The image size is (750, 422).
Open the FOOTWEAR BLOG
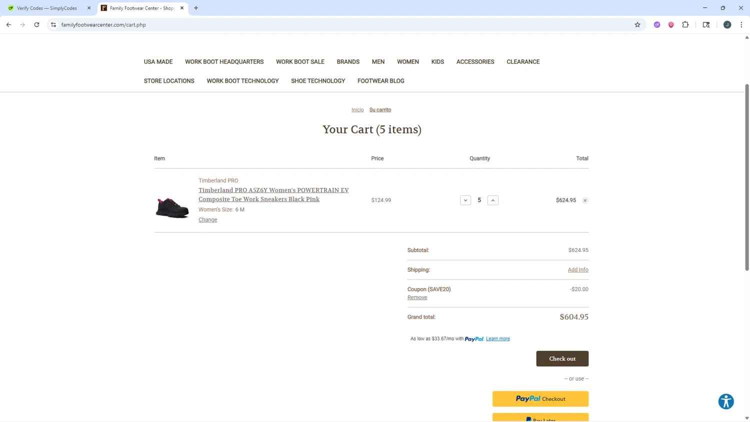[381, 81]
